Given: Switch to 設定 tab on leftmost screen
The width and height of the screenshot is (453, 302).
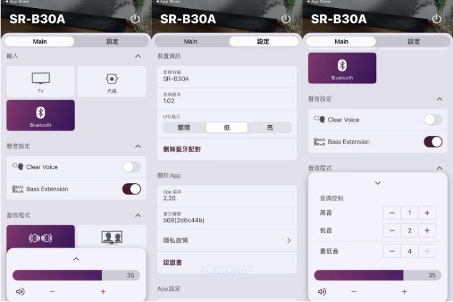Looking at the screenshot, I should 112,41.
